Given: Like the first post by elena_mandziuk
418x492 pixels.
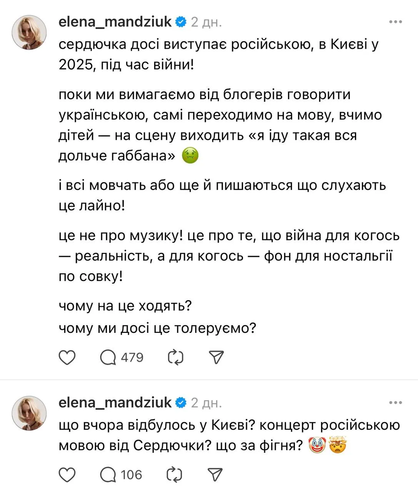Looking at the screenshot, I should [x=67, y=357].
